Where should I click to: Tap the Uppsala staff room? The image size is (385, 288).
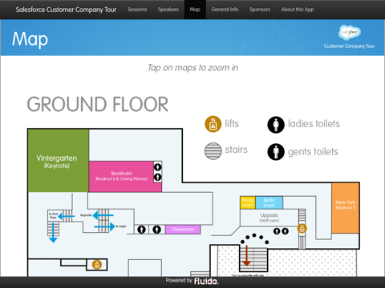pos(269,218)
